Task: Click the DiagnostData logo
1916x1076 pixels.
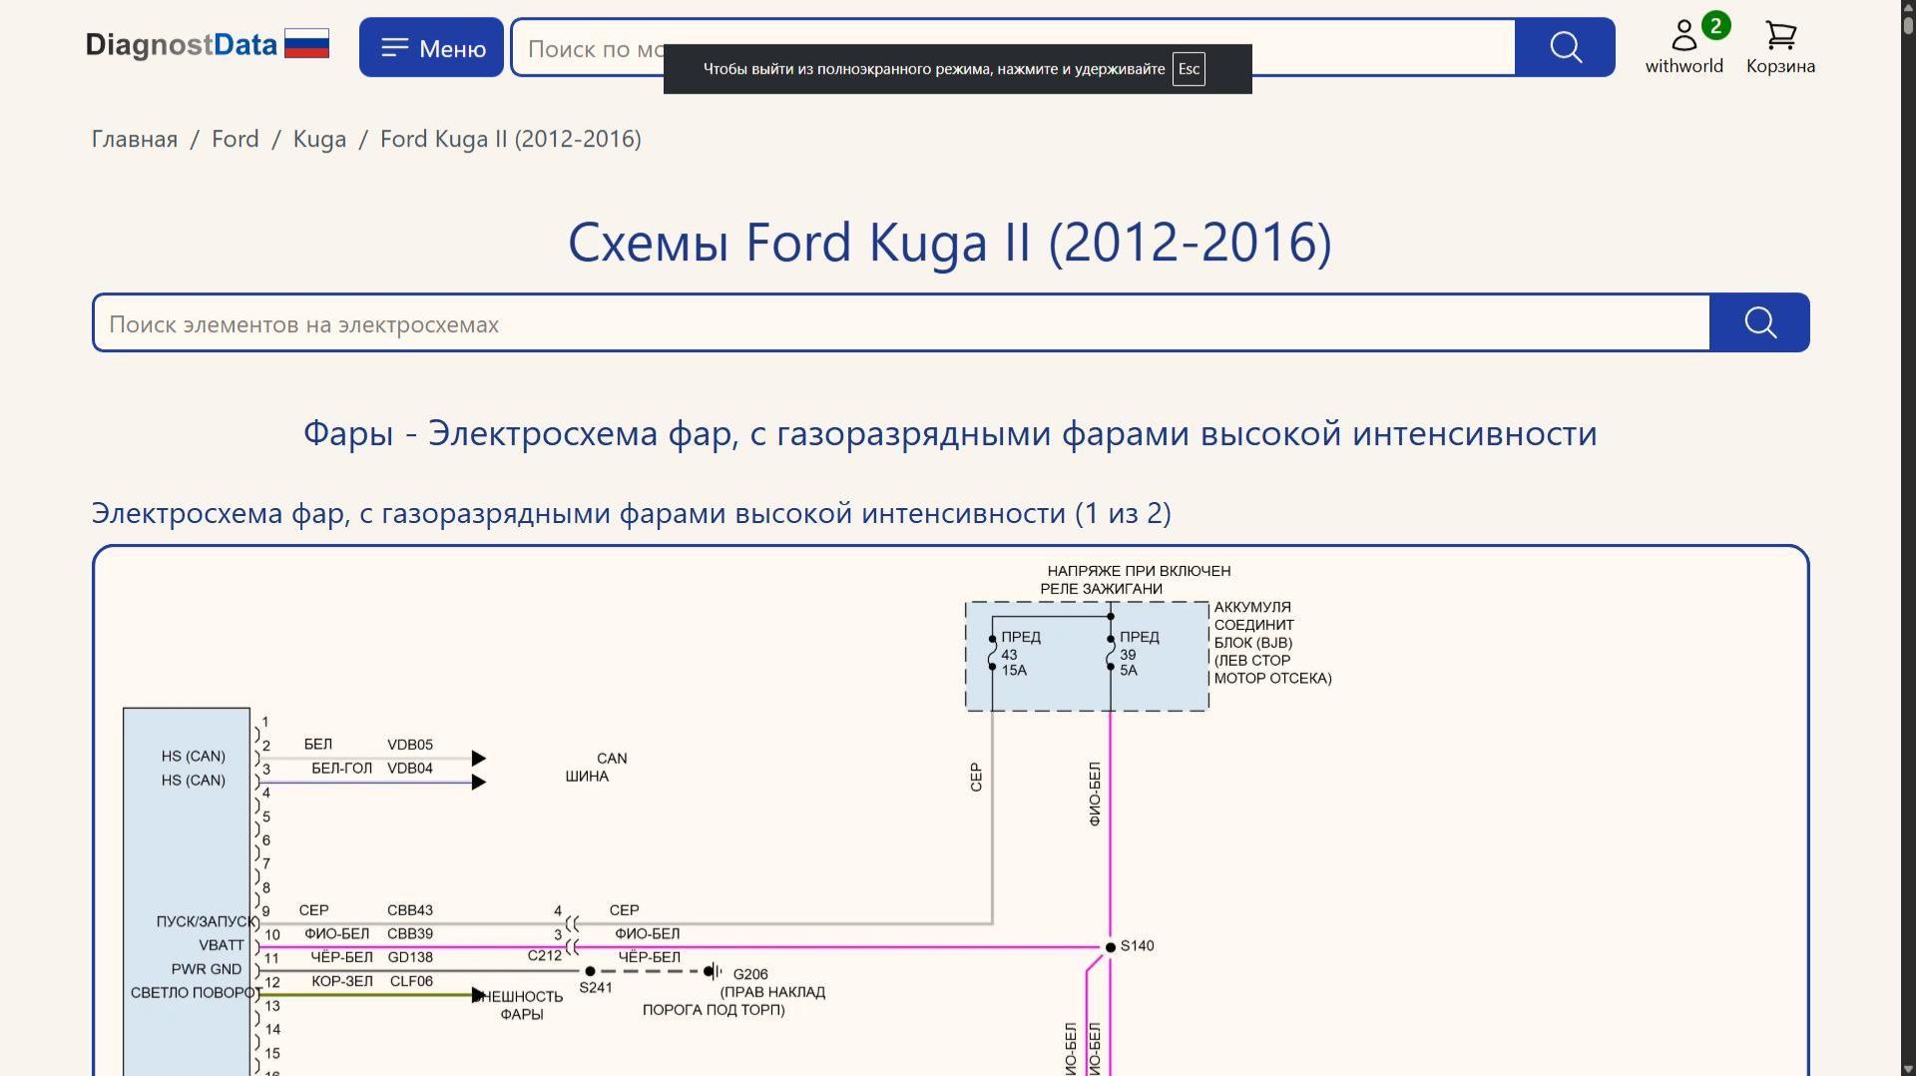Action: [x=182, y=44]
